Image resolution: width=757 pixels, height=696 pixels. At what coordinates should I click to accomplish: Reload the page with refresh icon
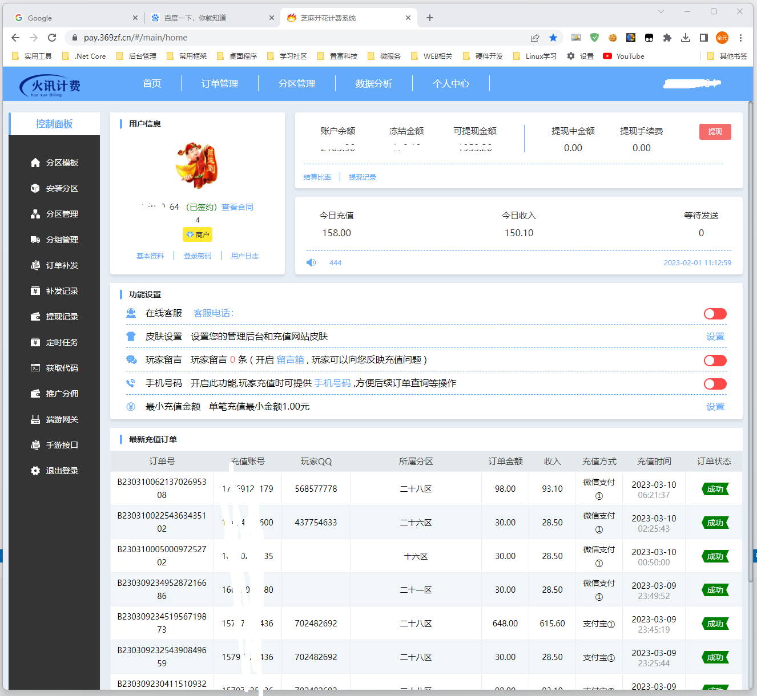(x=52, y=38)
